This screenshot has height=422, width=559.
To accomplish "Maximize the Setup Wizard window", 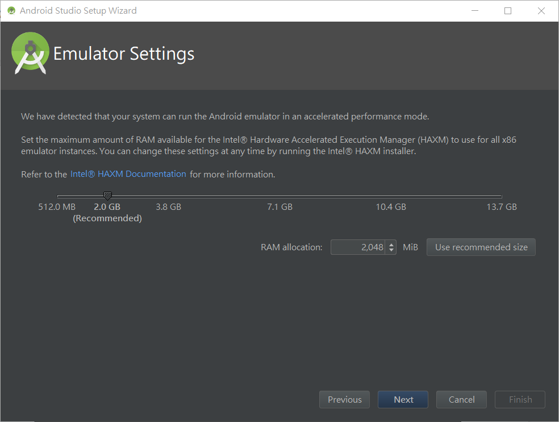I will tap(508, 11).
